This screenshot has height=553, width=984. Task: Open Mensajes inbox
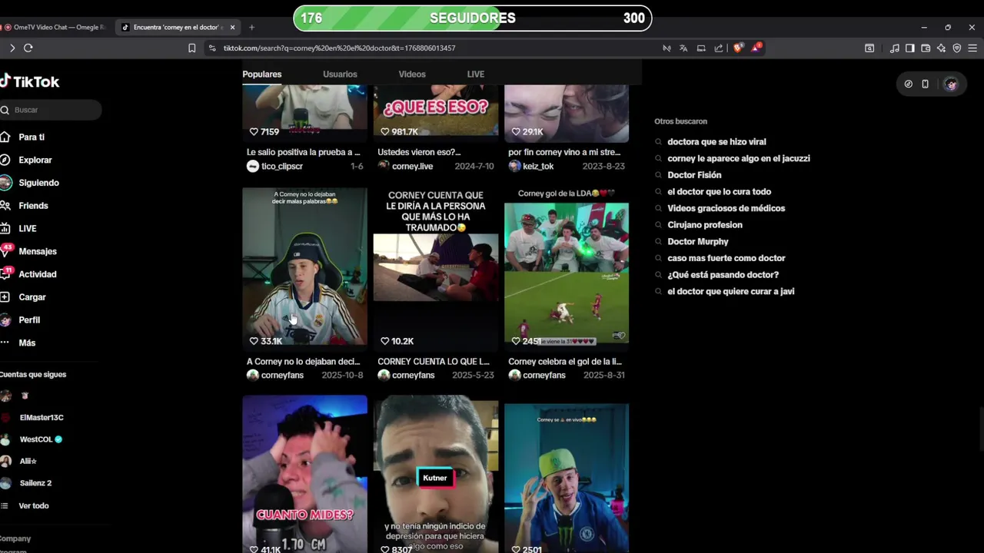click(x=38, y=251)
